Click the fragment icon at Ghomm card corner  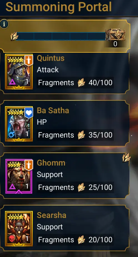point(127,158)
